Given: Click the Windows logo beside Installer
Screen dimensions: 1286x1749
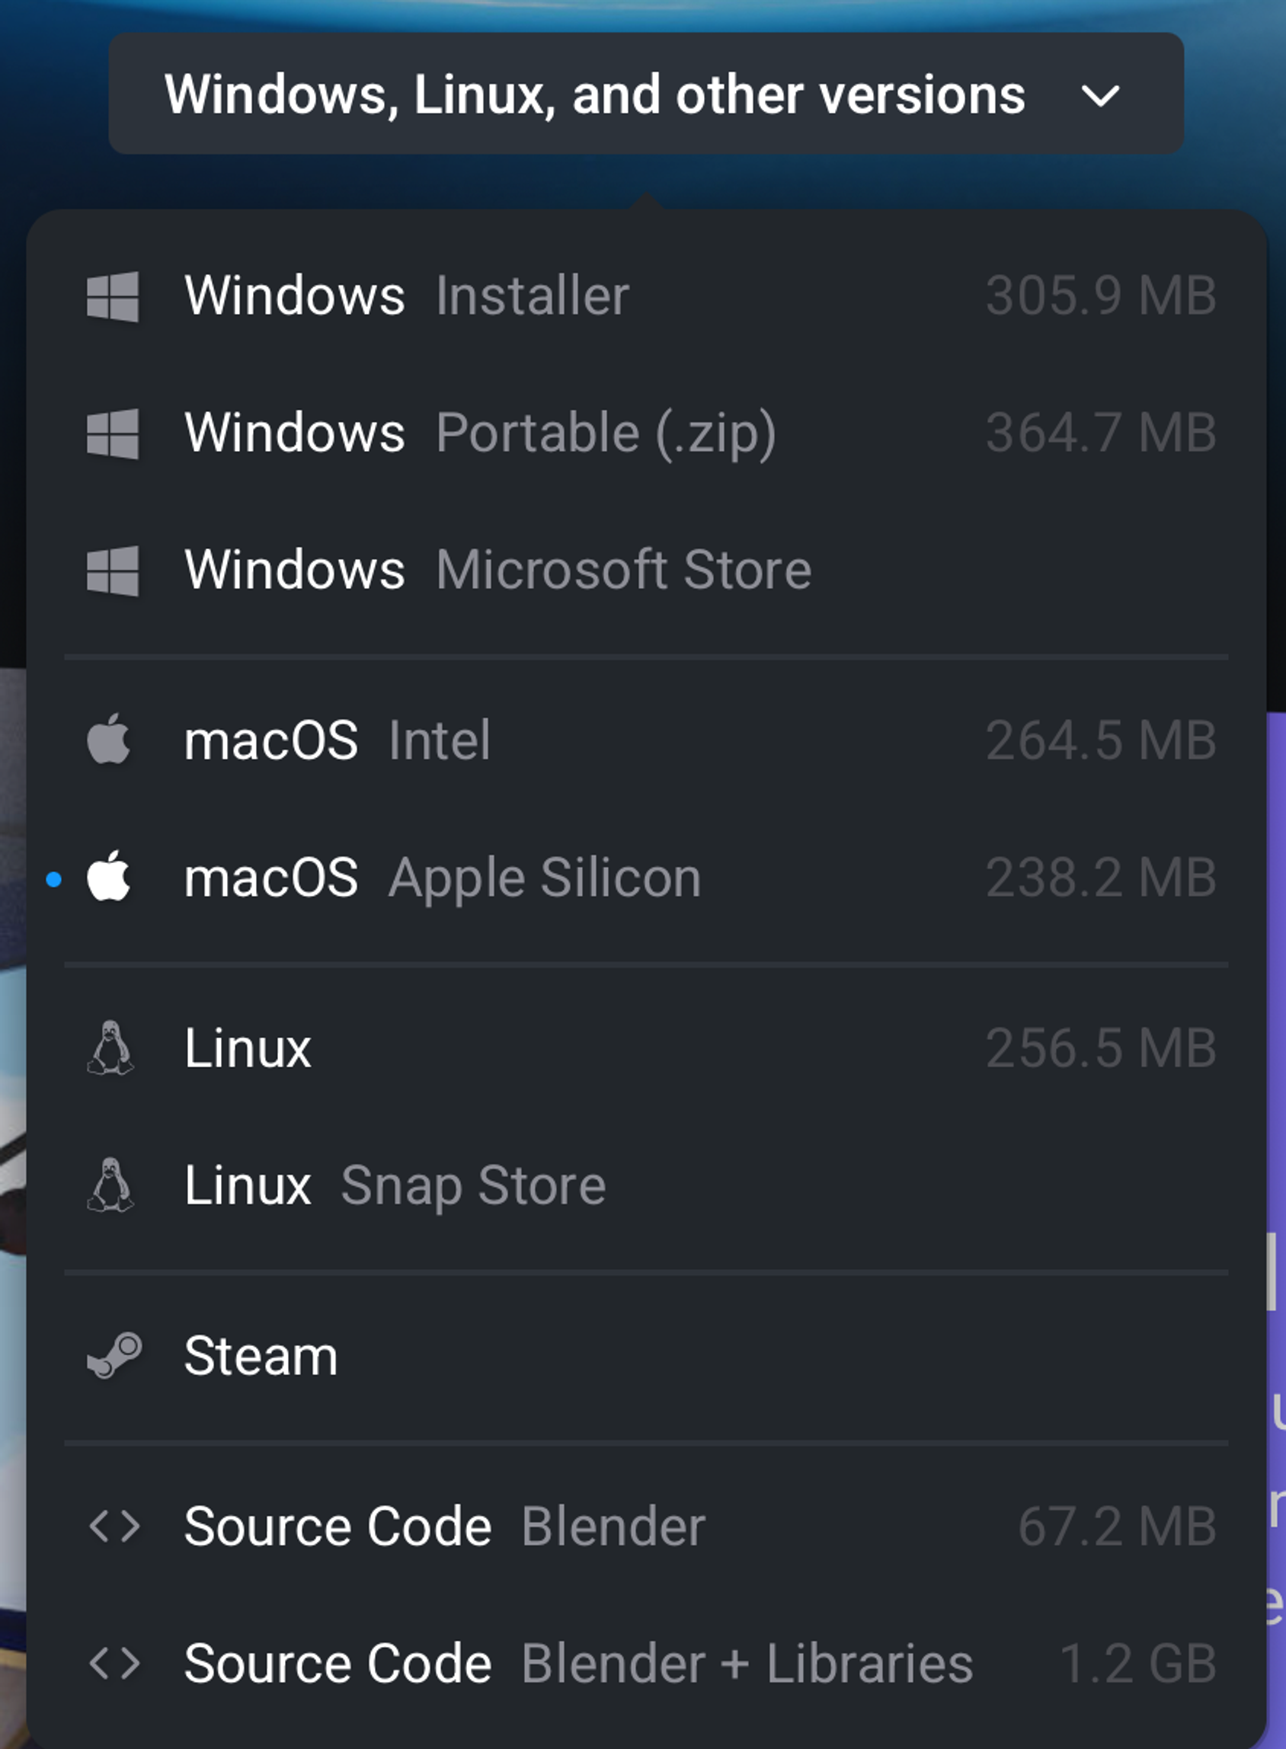Looking at the screenshot, I should pos(113,296).
